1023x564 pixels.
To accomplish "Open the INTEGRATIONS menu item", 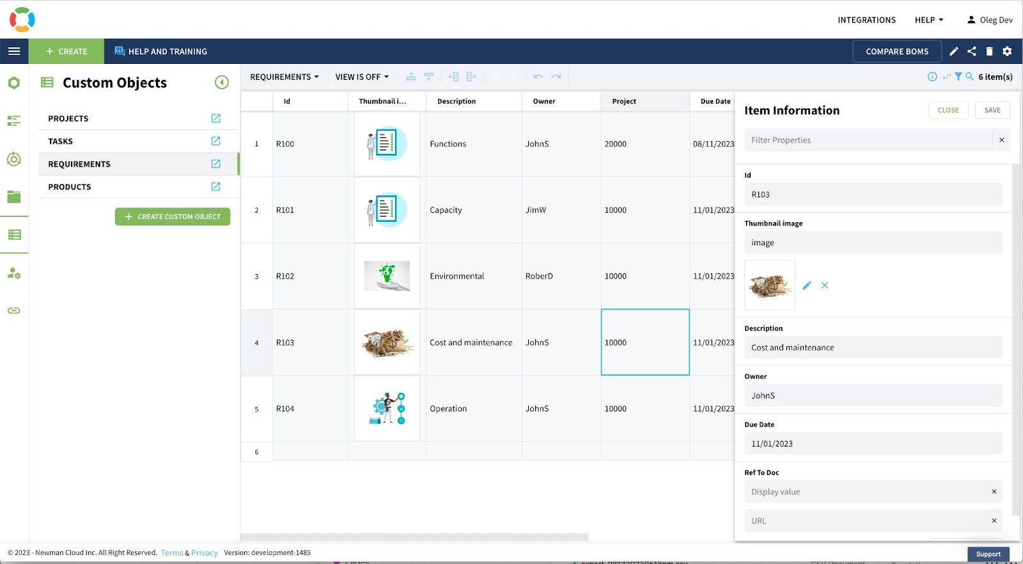I will coord(867,20).
